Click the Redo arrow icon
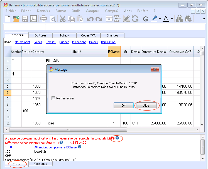Viewport: 208px width, 169px height. (x=99, y=19)
